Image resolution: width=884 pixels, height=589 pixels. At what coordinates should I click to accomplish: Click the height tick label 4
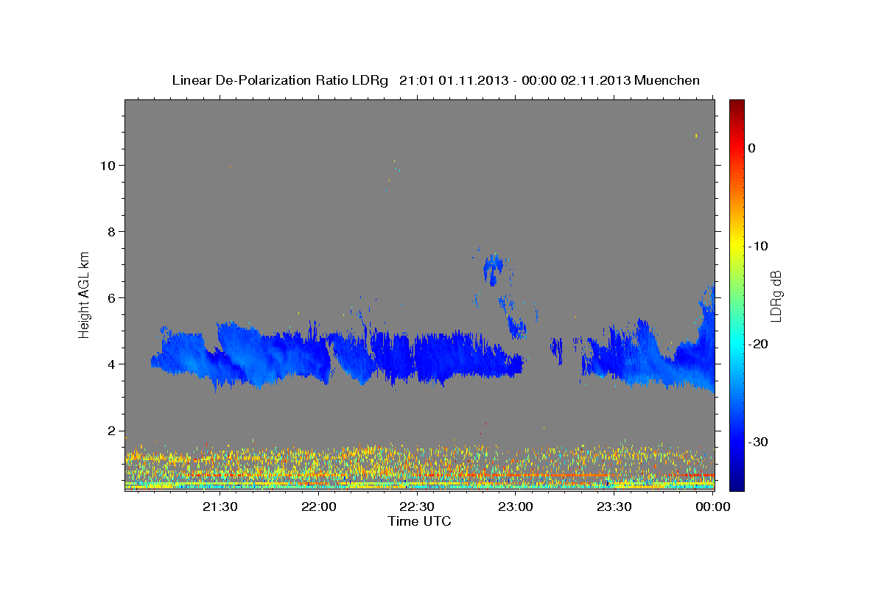[112, 364]
